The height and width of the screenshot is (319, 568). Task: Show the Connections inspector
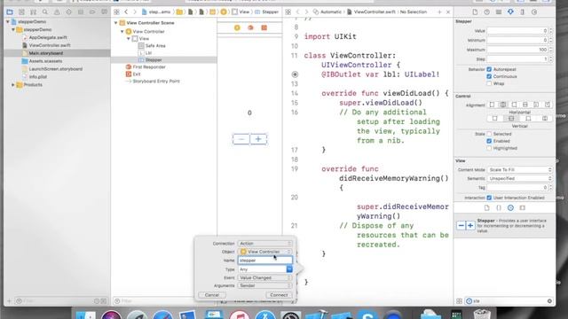(534, 12)
